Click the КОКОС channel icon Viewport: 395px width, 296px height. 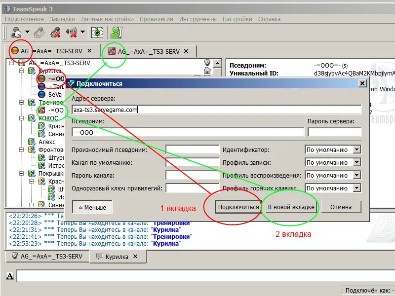32,118
